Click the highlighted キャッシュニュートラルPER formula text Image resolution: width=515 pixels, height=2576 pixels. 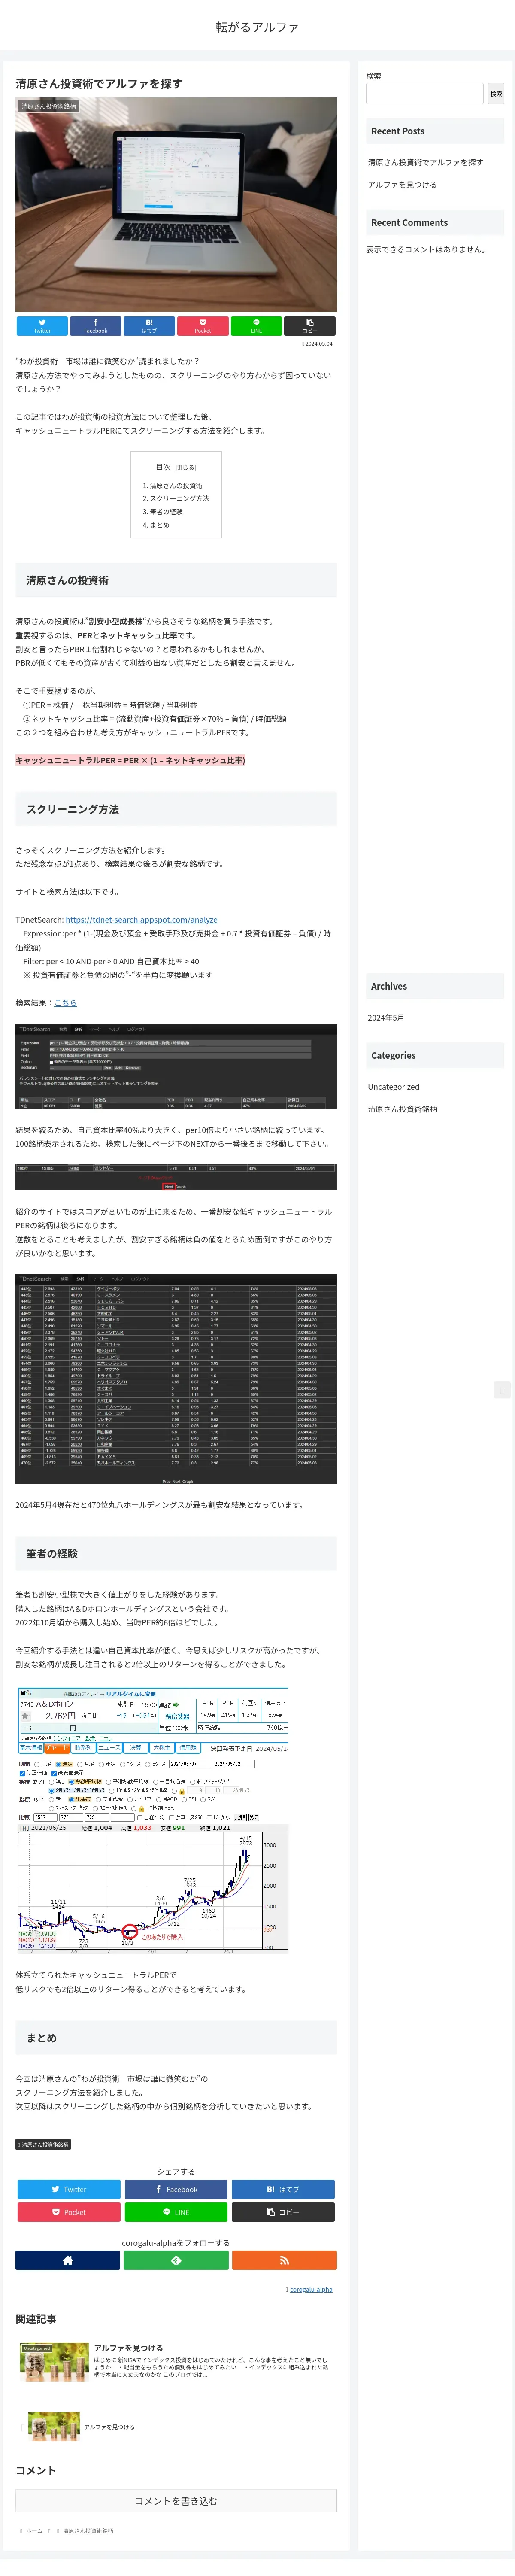click(130, 760)
